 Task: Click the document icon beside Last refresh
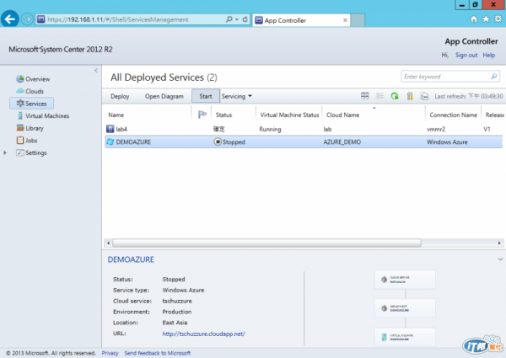click(424, 96)
